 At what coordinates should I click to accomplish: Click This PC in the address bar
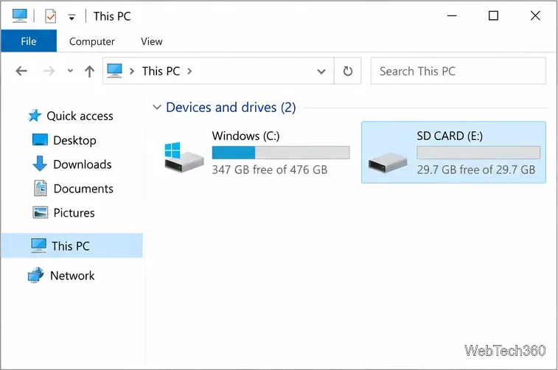[161, 71]
